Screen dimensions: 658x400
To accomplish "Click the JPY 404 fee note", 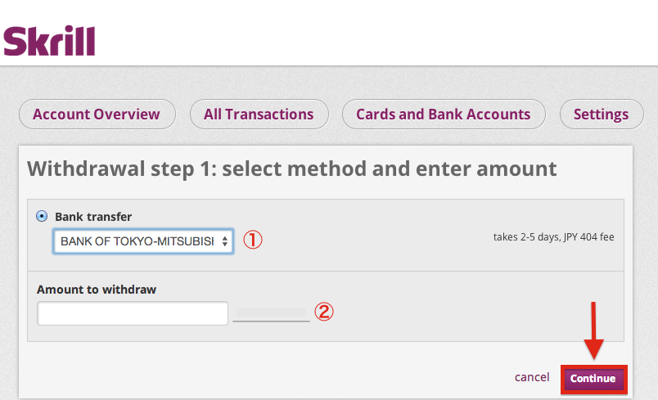I will [553, 237].
